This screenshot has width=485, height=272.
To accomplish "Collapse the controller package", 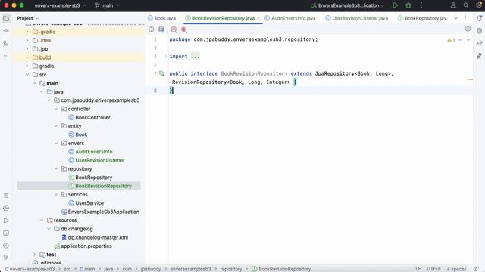I will point(56,109).
